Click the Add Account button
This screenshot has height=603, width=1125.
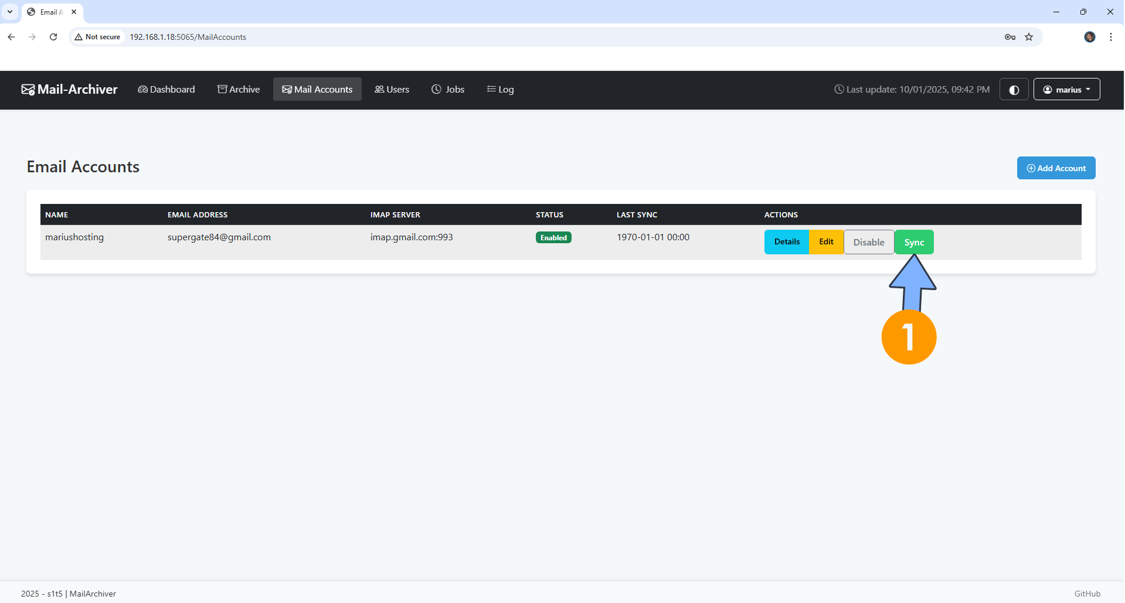[x=1055, y=168]
